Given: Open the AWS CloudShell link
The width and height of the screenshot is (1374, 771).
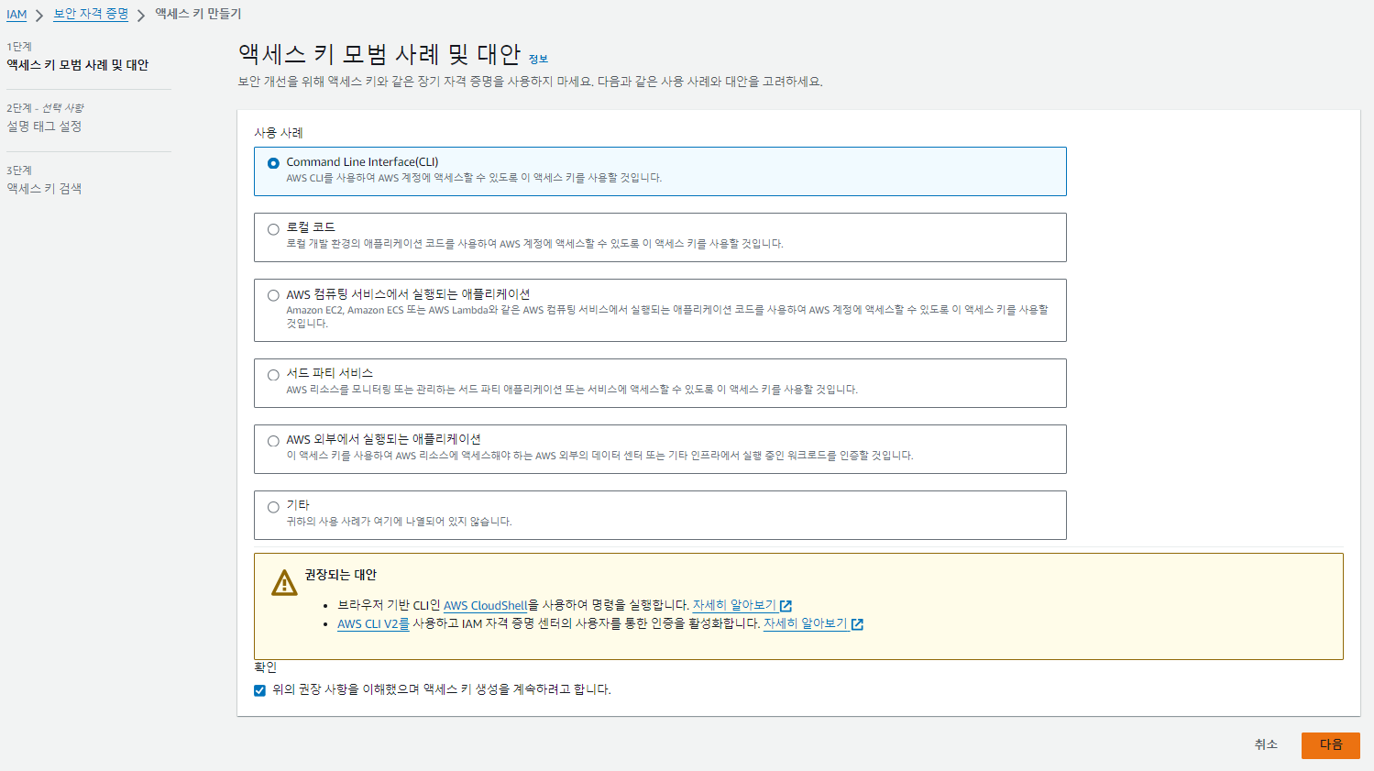Looking at the screenshot, I should 486,605.
